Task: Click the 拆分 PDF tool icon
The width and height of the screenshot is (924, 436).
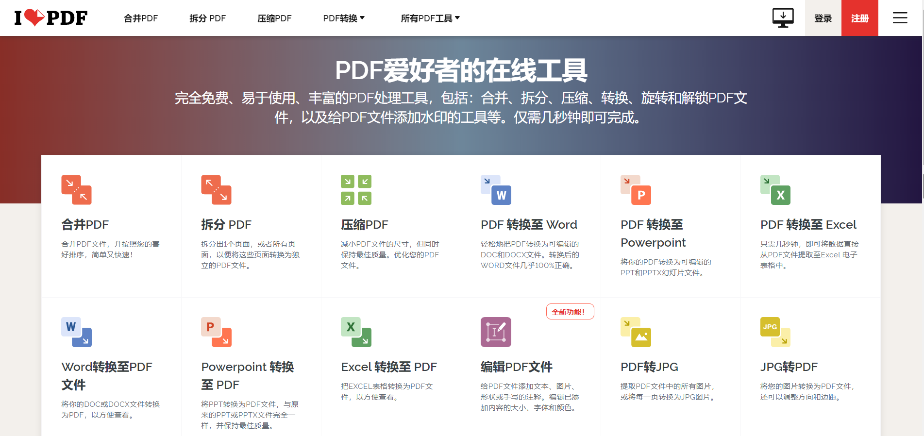Action: click(216, 190)
